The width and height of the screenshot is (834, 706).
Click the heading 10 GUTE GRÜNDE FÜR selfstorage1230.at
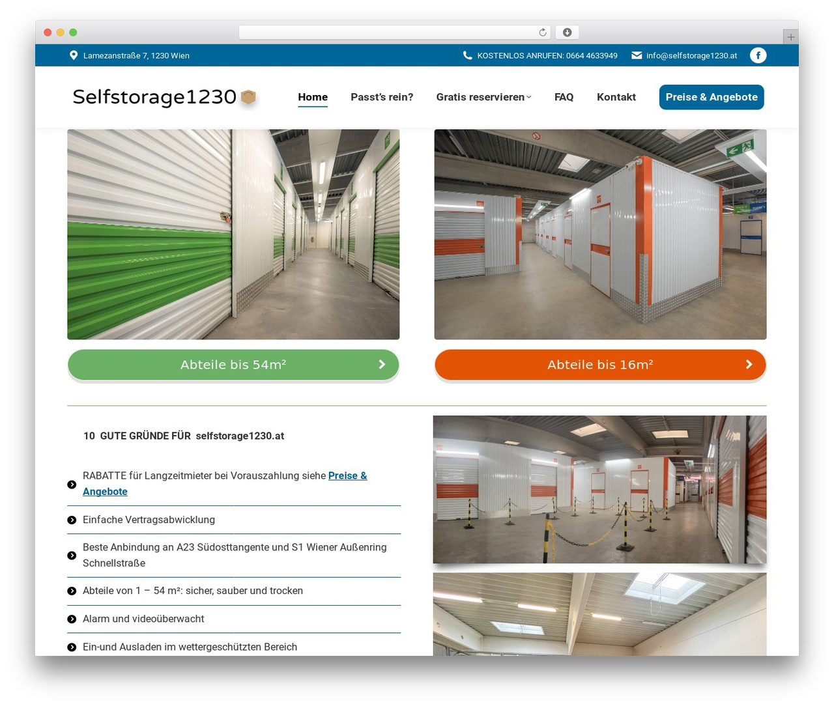point(184,436)
